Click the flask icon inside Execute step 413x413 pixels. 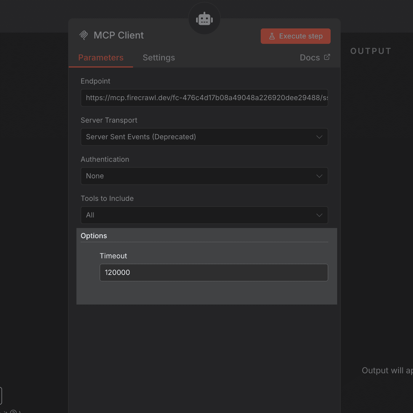pos(272,36)
